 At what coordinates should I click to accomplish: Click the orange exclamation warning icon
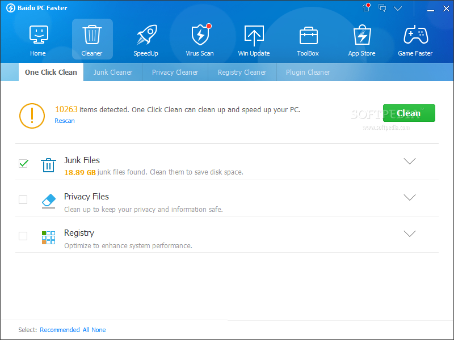[x=32, y=116]
